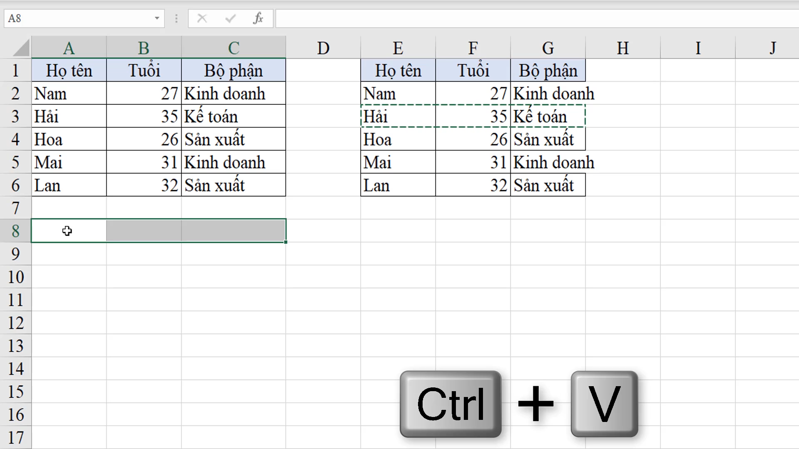Click the dashed-border cell Kế toán in column G

pyautogui.click(x=548, y=116)
